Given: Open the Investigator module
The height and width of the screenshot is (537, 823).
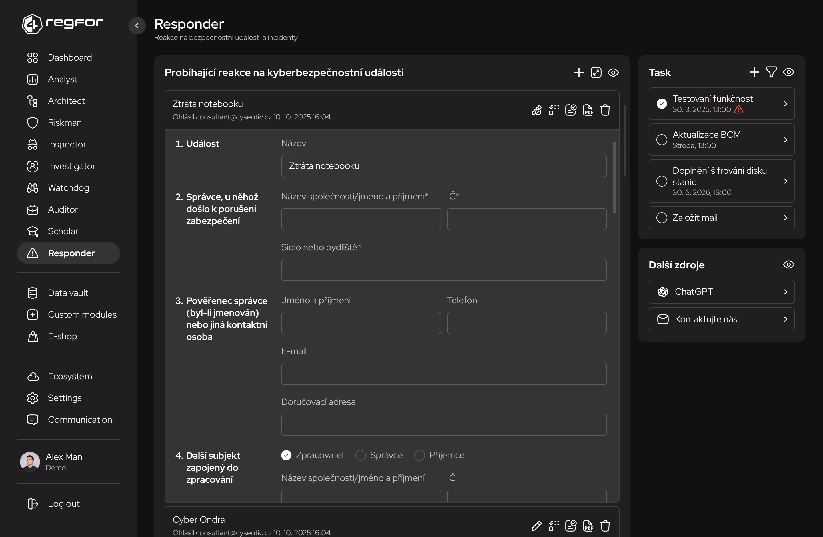Looking at the screenshot, I should tap(71, 166).
